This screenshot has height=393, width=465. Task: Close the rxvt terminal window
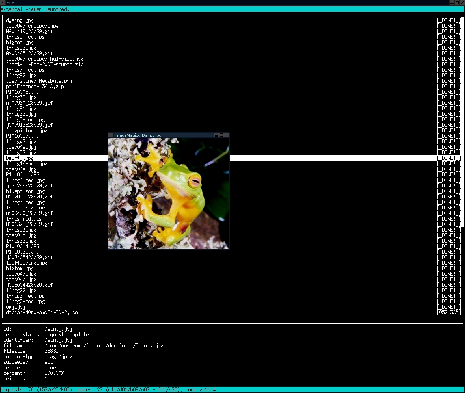pyautogui.click(x=462, y=3)
